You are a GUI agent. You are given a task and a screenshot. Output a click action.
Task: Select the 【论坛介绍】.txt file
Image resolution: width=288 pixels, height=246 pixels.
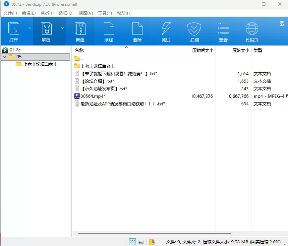click(x=97, y=81)
